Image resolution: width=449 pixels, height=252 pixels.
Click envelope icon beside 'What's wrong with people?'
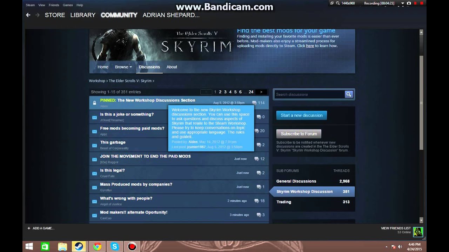click(94, 202)
